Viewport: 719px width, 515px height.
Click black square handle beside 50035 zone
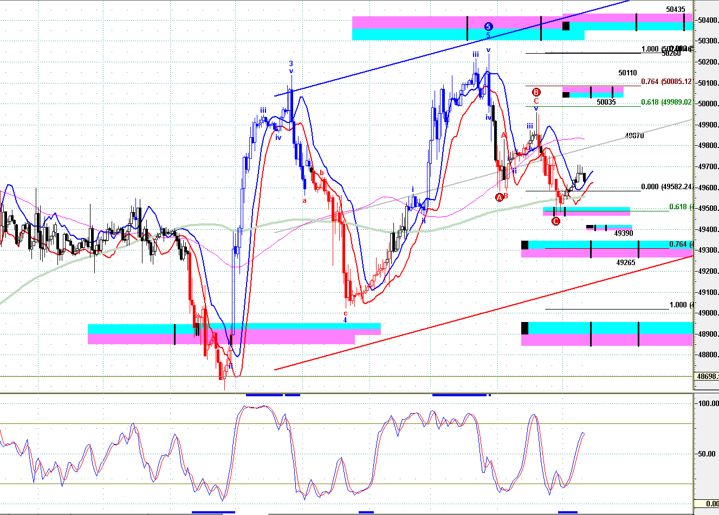pyautogui.click(x=566, y=95)
